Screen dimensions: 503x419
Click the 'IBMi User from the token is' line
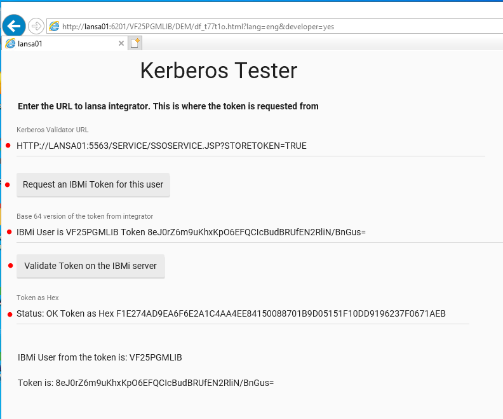[100, 357]
